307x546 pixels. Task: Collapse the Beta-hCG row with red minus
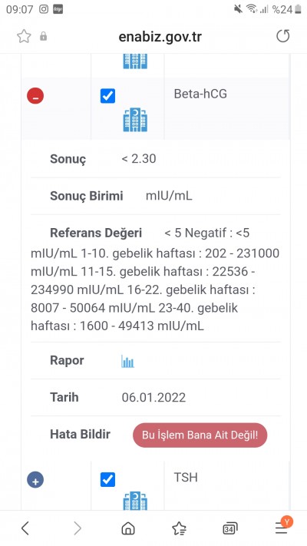click(35, 96)
